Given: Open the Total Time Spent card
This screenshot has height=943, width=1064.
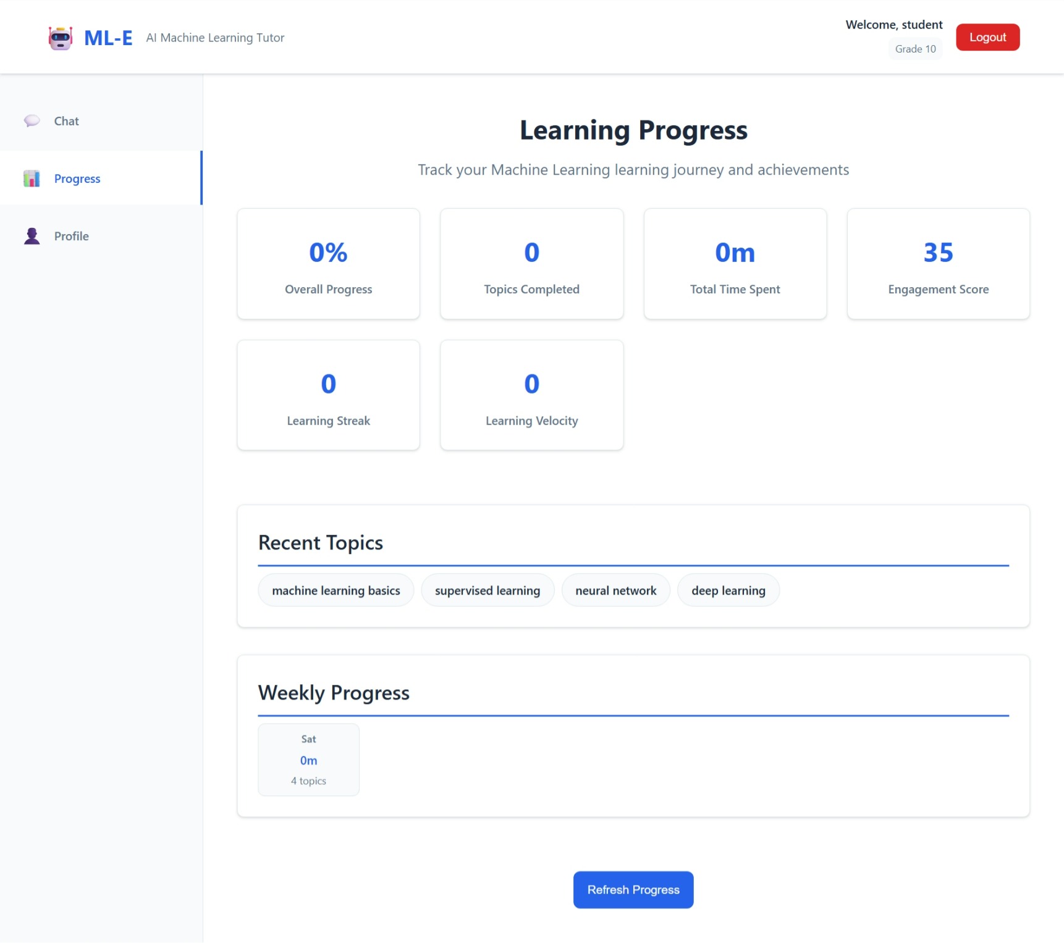Looking at the screenshot, I should 735,264.
